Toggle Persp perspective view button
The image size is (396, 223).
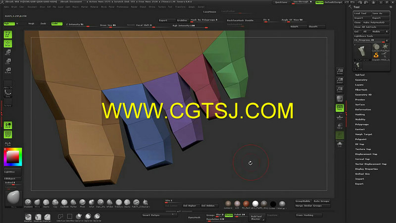coord(340,108)
